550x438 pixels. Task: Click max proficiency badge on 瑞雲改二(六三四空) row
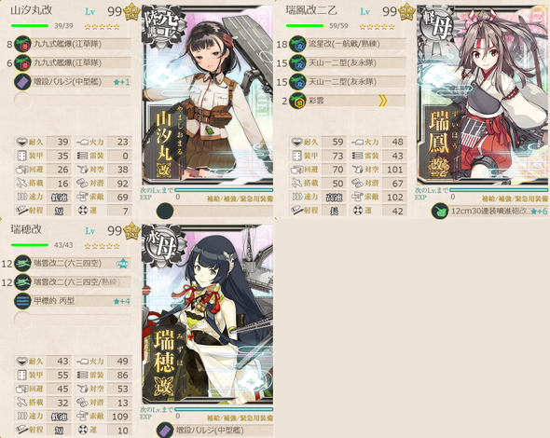coord(122,264)
